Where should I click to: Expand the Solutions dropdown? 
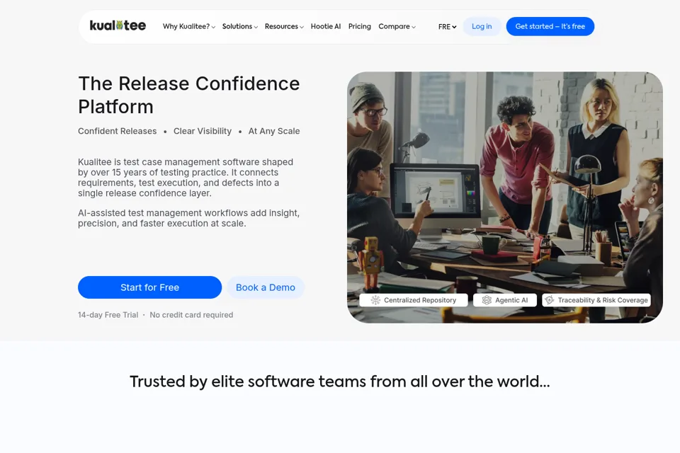pos(240,26)
